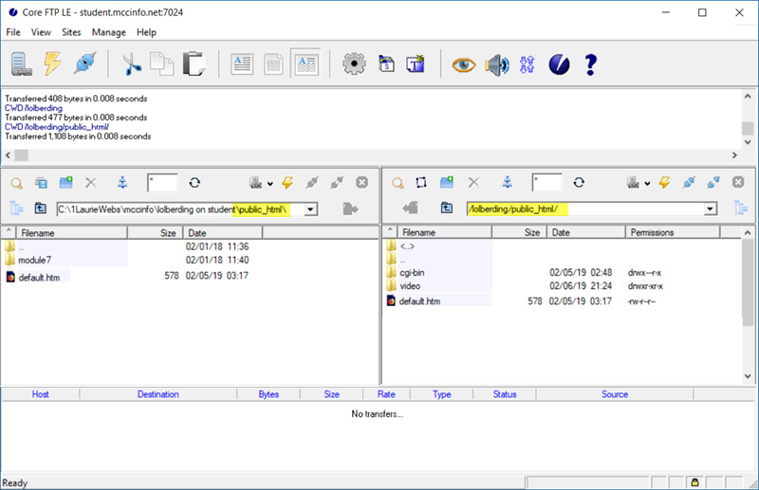Click the Copy pages icon

[161, 64]
